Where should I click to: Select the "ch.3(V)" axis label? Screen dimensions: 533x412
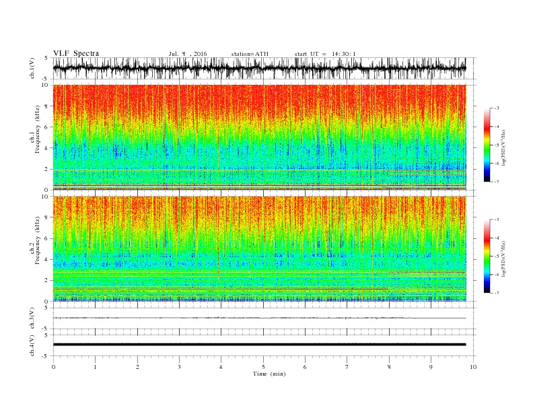32,318
